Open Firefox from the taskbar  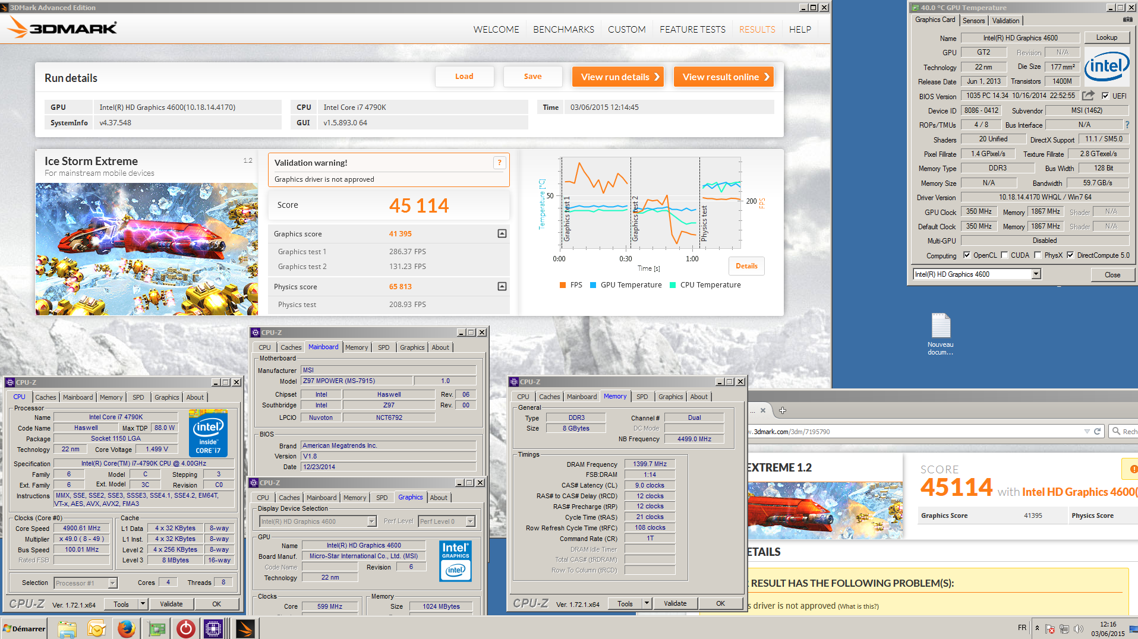tap(126, 628)
